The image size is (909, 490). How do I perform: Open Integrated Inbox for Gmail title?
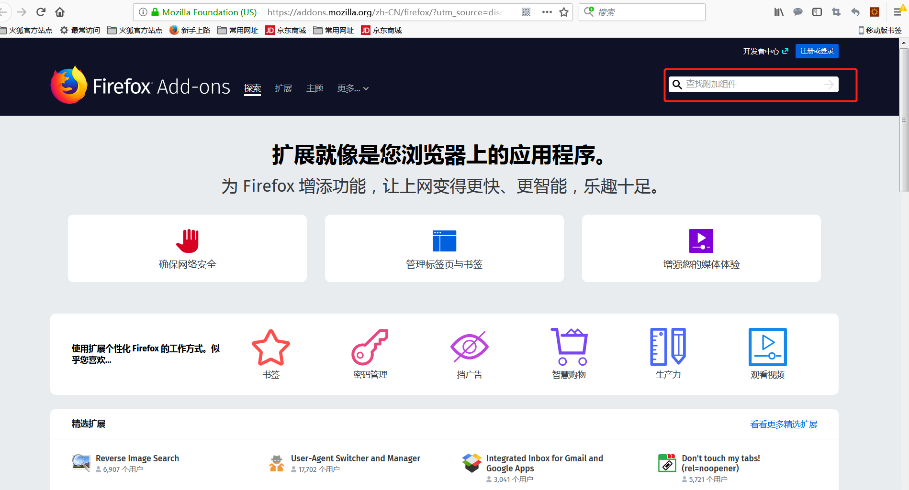[545, 463]
